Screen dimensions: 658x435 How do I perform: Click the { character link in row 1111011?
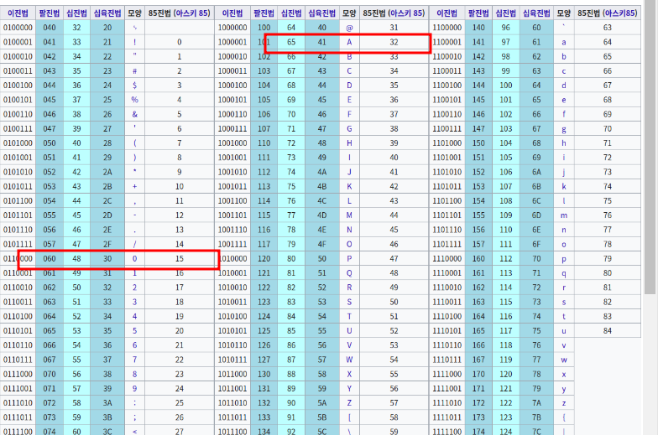click(x=564, y=417)
